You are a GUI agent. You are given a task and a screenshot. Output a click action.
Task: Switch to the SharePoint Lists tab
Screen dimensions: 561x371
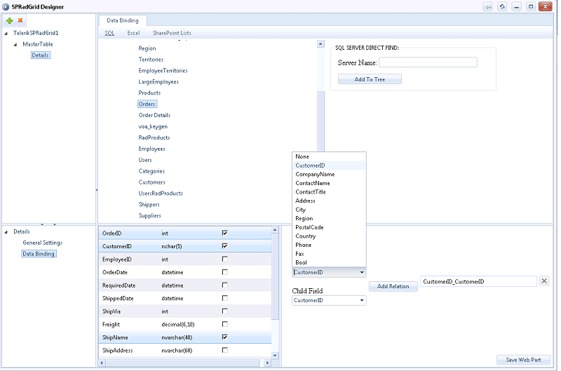click(172, 33)
